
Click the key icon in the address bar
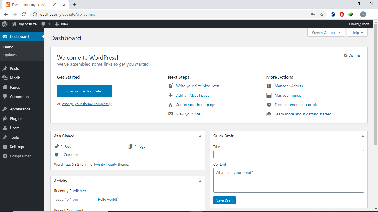tap(313, 14)
